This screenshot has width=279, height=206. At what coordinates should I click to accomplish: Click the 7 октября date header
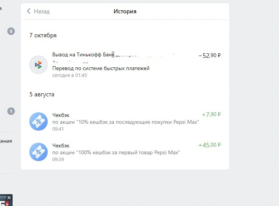click(43, 35)
